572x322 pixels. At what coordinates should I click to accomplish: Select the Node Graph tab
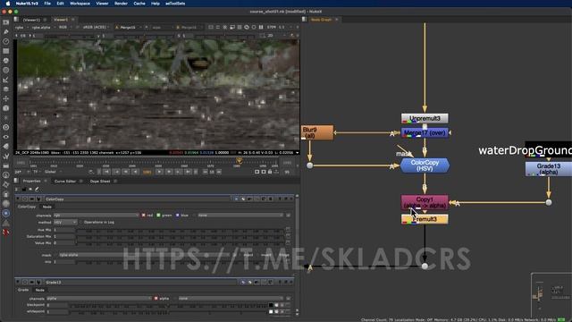coord(321,20)
